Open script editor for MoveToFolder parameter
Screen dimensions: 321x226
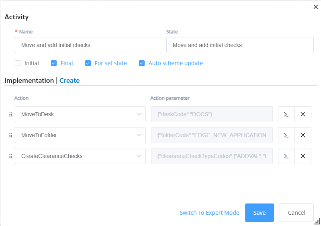pyautogui.click(x=286, y=135)
